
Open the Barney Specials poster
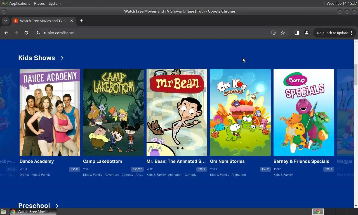(x=304, y=112)
